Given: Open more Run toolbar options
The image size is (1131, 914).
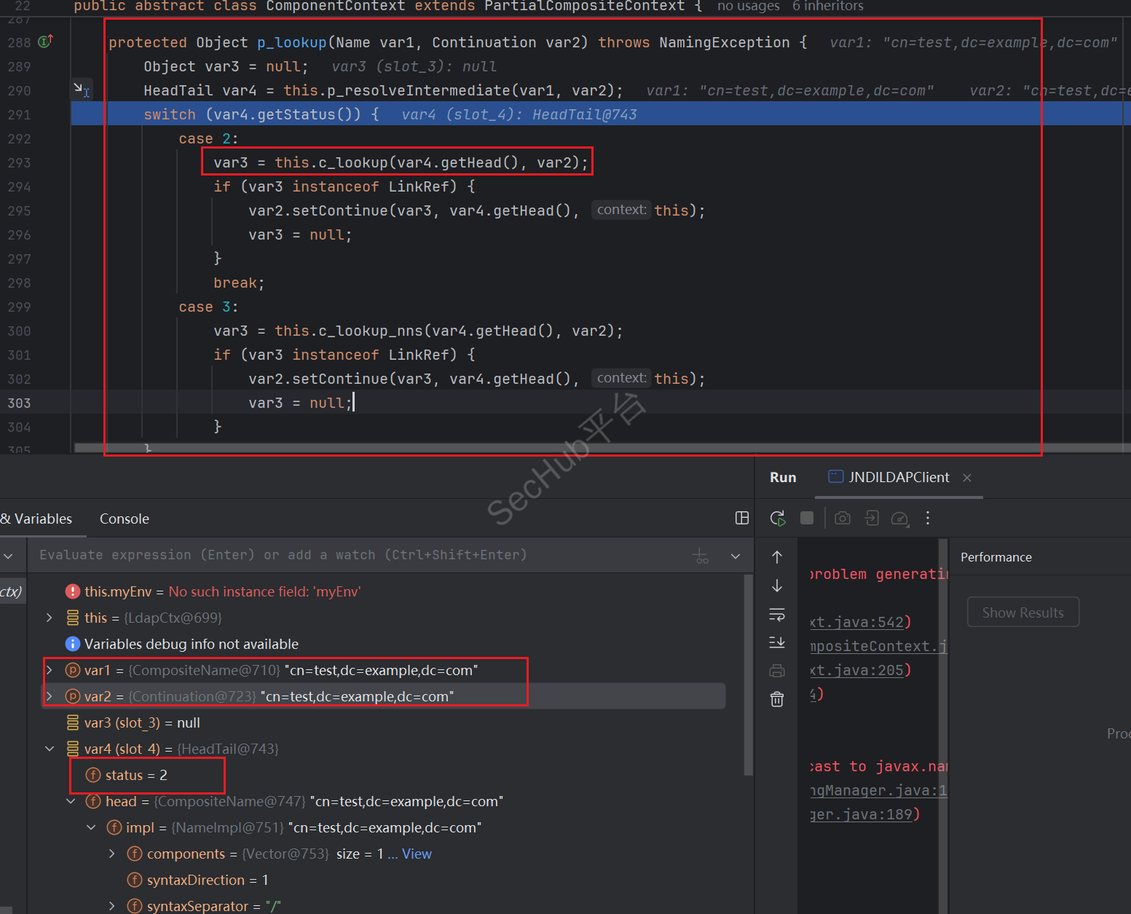Looking at the screenshot, I should [x=927, y=518].
